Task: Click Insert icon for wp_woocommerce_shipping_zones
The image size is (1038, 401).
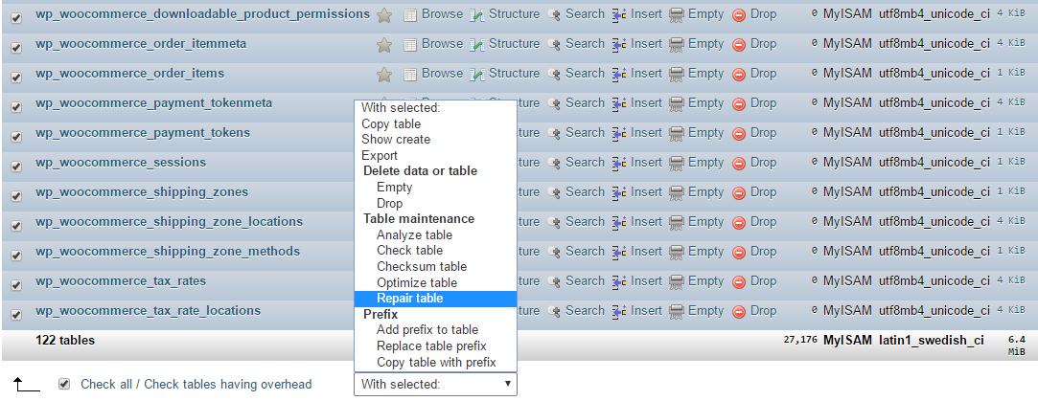Action: click(619, 193)
